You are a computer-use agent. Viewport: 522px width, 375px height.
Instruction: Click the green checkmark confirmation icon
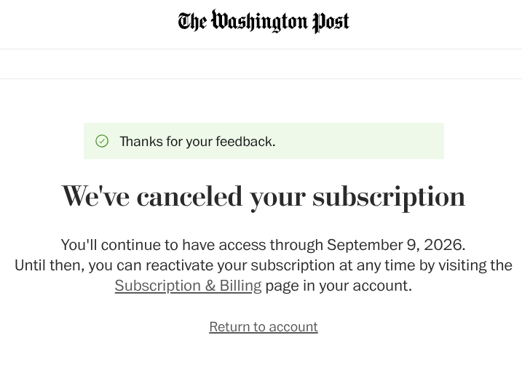click(102, 141)
